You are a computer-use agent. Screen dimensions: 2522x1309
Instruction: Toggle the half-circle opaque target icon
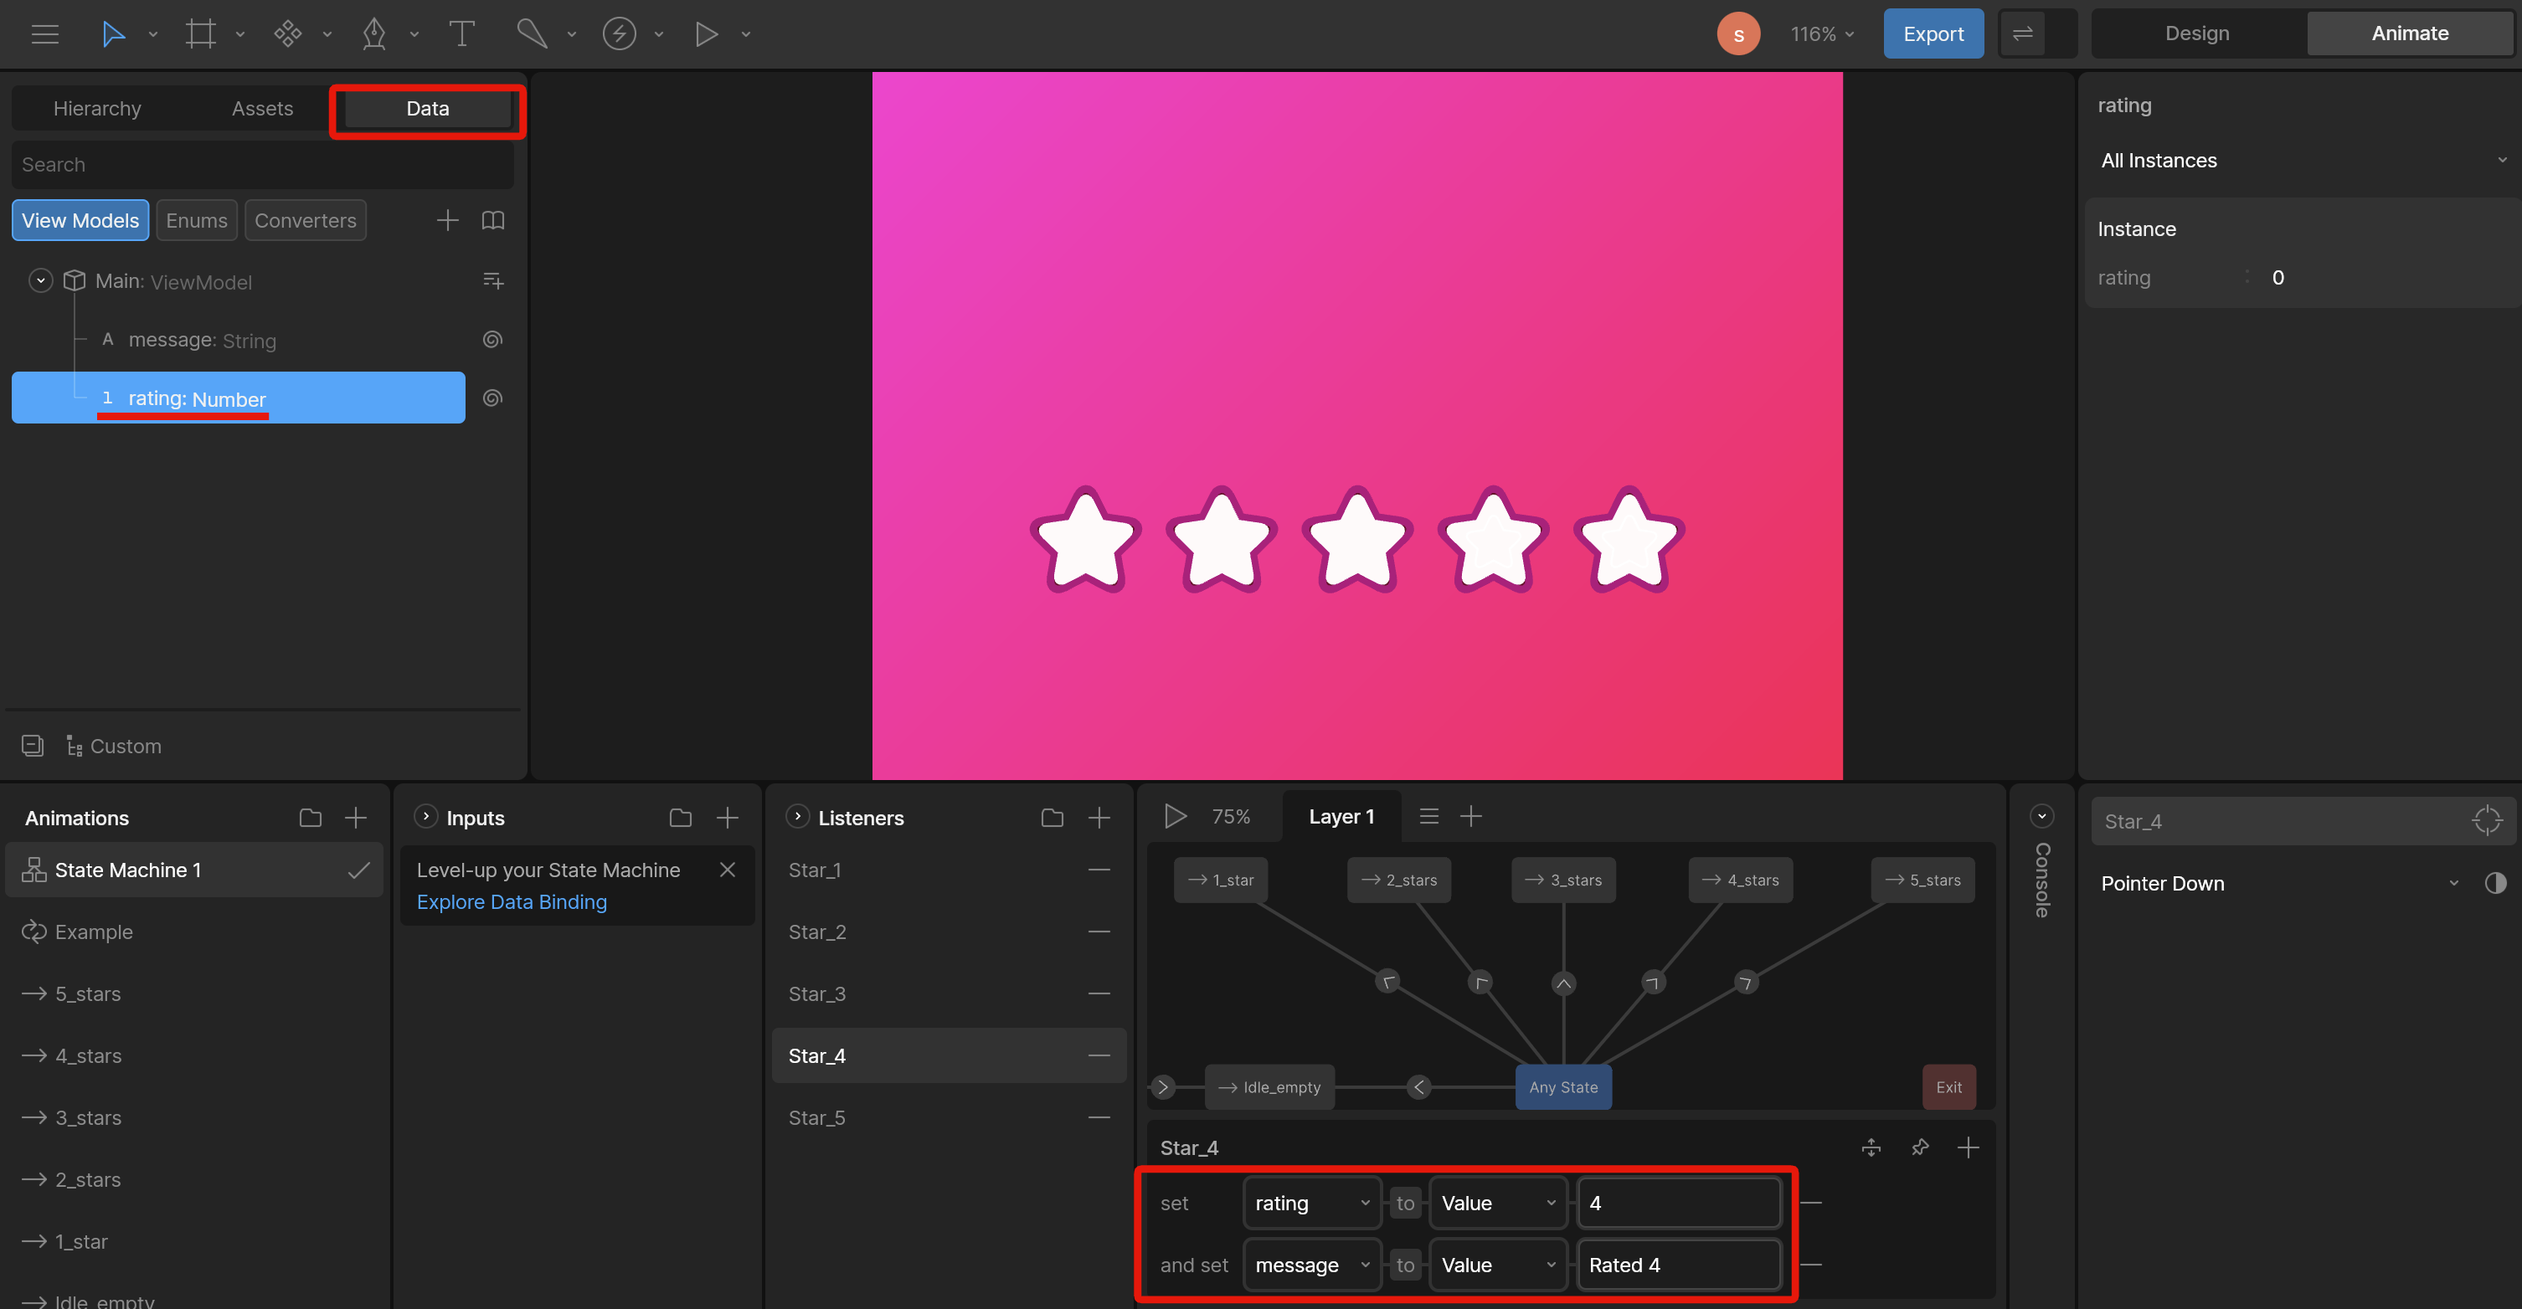[x=2495, y=884]
